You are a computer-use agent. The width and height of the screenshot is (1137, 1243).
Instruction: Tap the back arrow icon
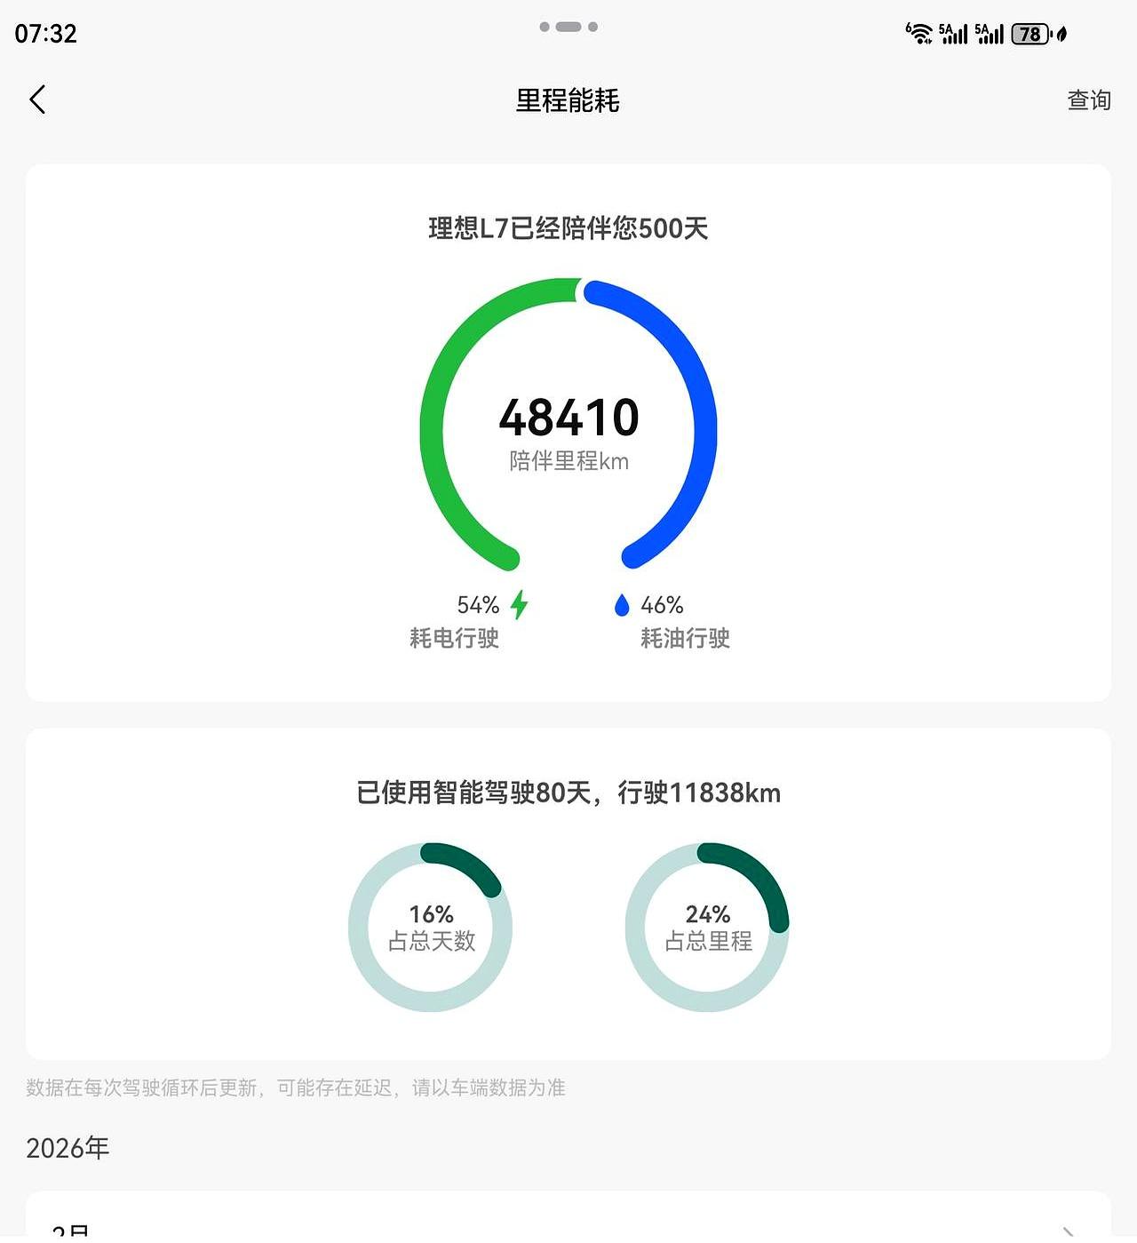point(37,100)
